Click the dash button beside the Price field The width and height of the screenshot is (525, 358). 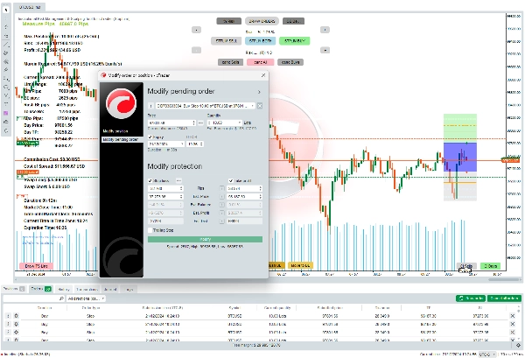point(200,123)
